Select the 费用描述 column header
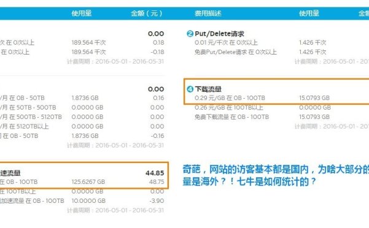The height and width of the screenshot is (228, 369). (208, 13)
